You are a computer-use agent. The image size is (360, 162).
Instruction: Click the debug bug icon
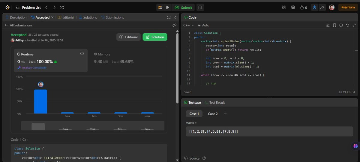coord(160,7)
